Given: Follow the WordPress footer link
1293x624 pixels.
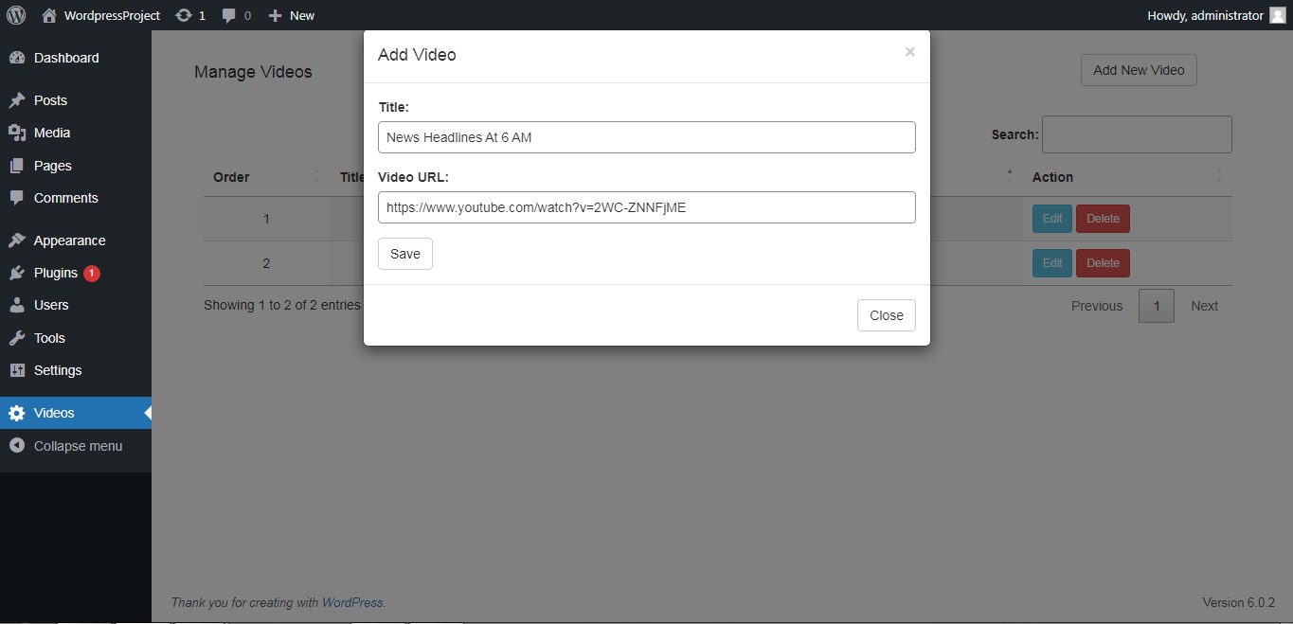Looking at the screenshot, I should (353, 602).
